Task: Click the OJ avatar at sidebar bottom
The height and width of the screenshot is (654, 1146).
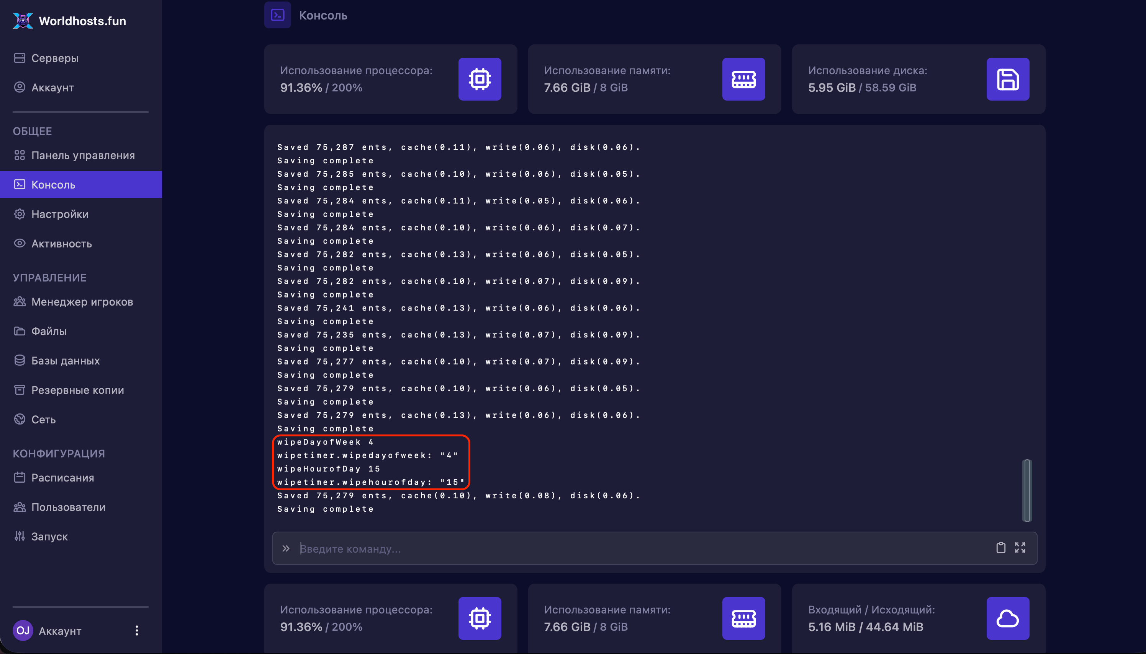Action: click(23, 630)
